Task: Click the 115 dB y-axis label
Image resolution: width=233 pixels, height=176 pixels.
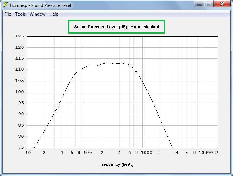Action: coord(20,58)
